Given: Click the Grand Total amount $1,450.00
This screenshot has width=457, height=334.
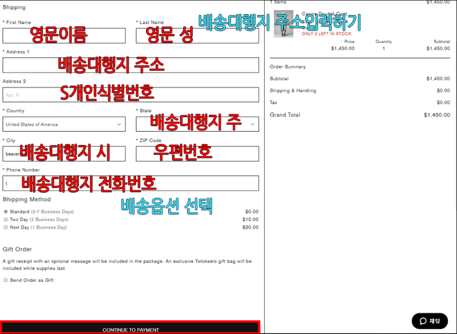Looking at the screenshot, I should (x=437, y=115).
